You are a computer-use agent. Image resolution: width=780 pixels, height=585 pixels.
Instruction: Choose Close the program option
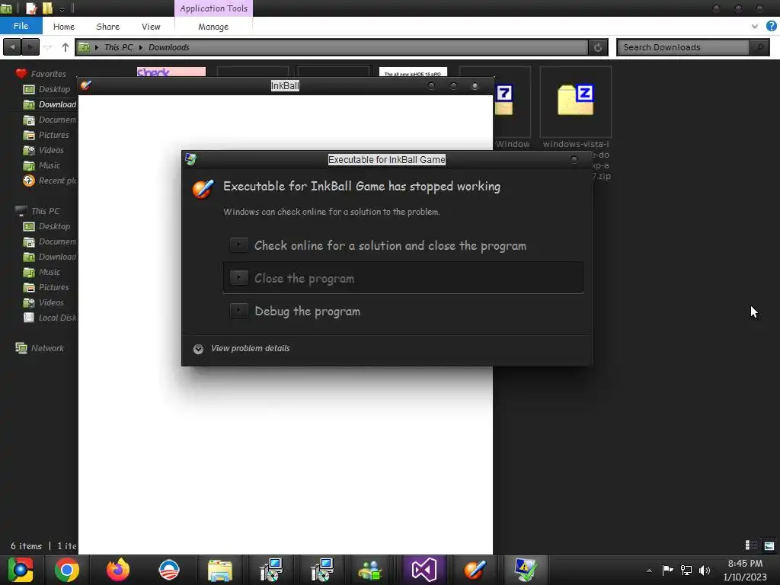[403, 278]
